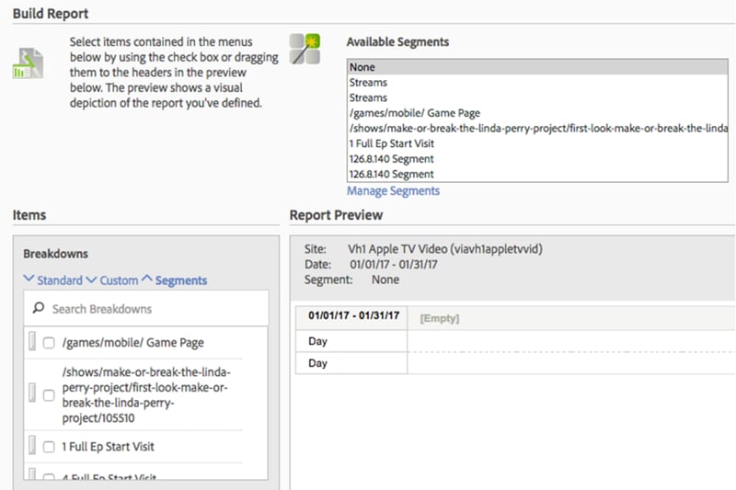Select None in Available Segments list

537,67
